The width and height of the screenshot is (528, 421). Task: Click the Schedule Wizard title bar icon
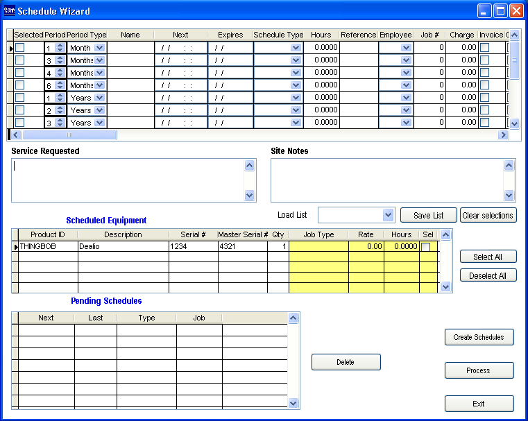(x=10, y=10)
